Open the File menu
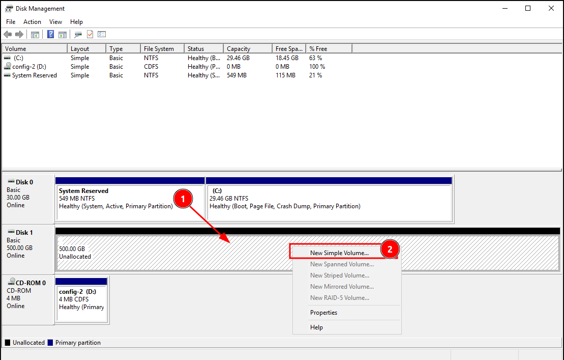Screen dimensions: 564x360 pyautogui.click(x=11, y=22)
